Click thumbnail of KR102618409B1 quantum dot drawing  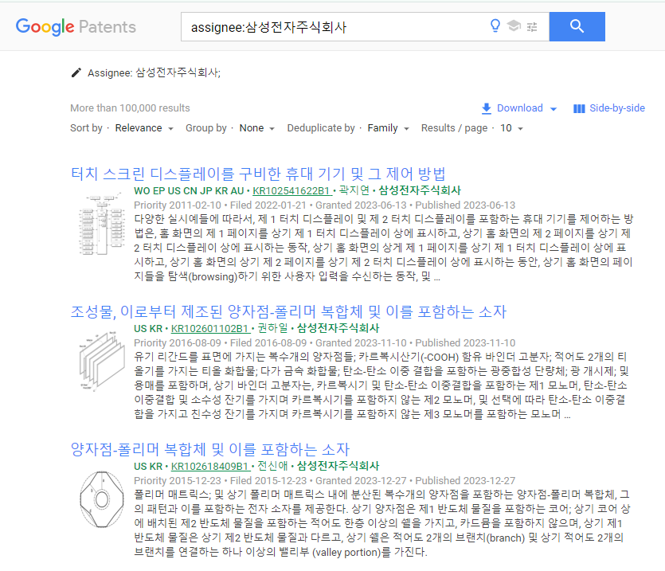pos(102,499)
